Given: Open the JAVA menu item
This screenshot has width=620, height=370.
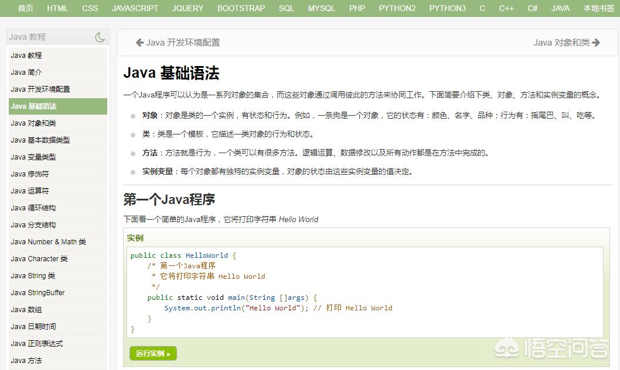Looking at the screenshot, I should 560,8.
